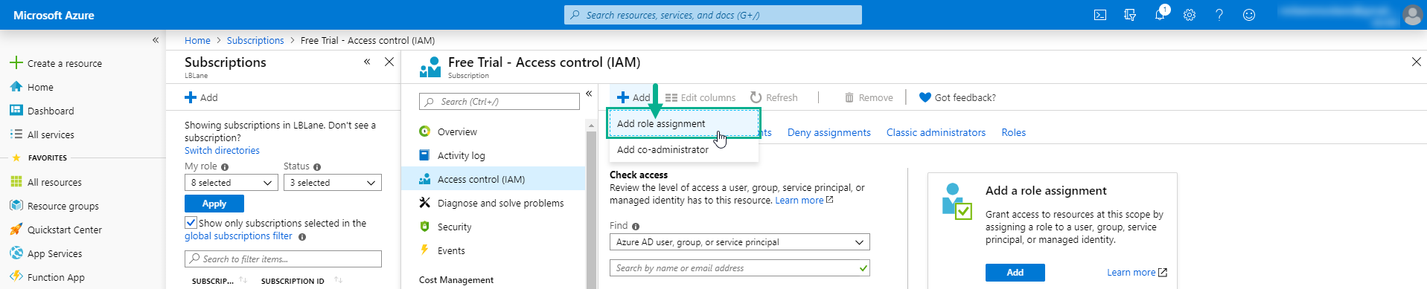Click Search by name or email field
This screenshot has height=289, width=1427.
click(739, 268)
